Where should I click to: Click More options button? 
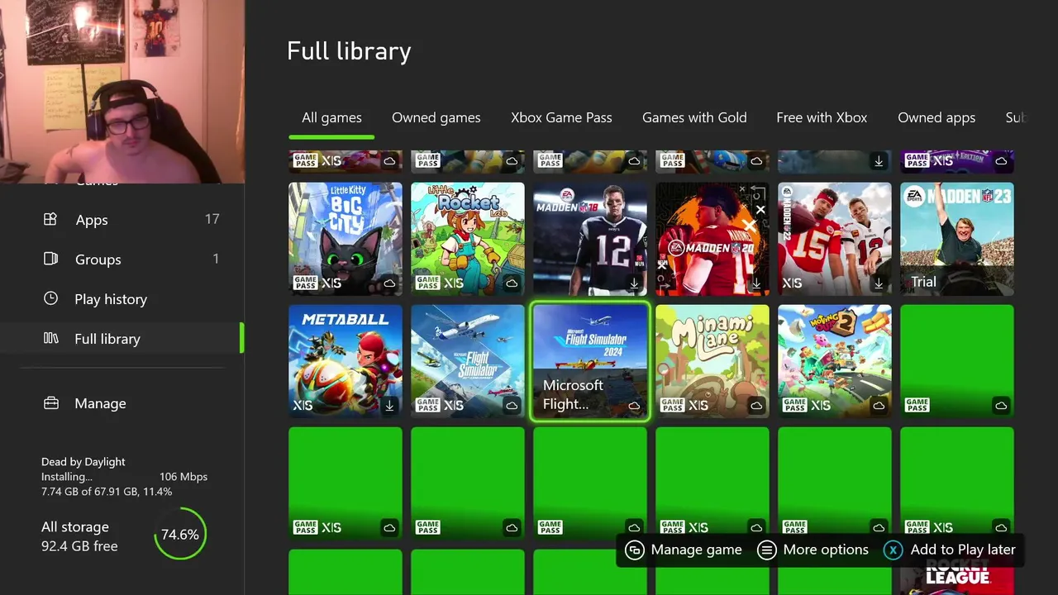tap(813, 550)
